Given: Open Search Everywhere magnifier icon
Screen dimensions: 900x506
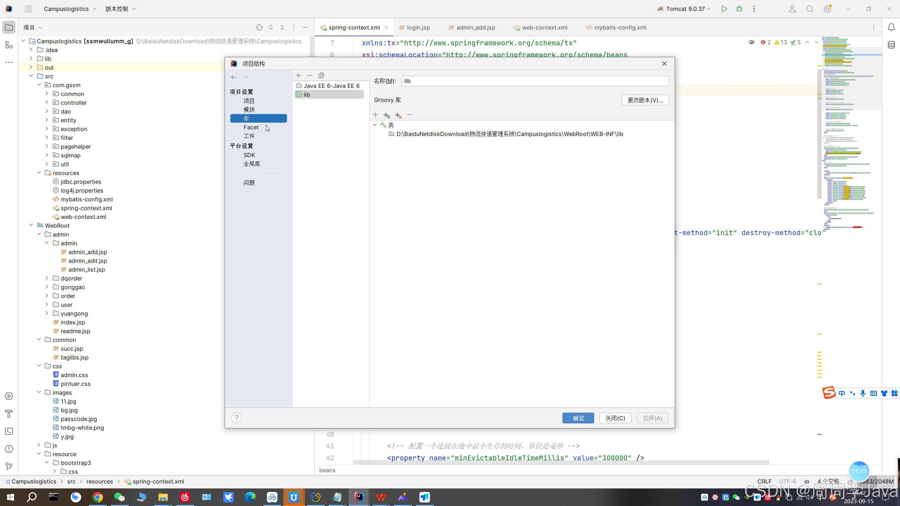Looking at the screenshot, I should point(810,9).
